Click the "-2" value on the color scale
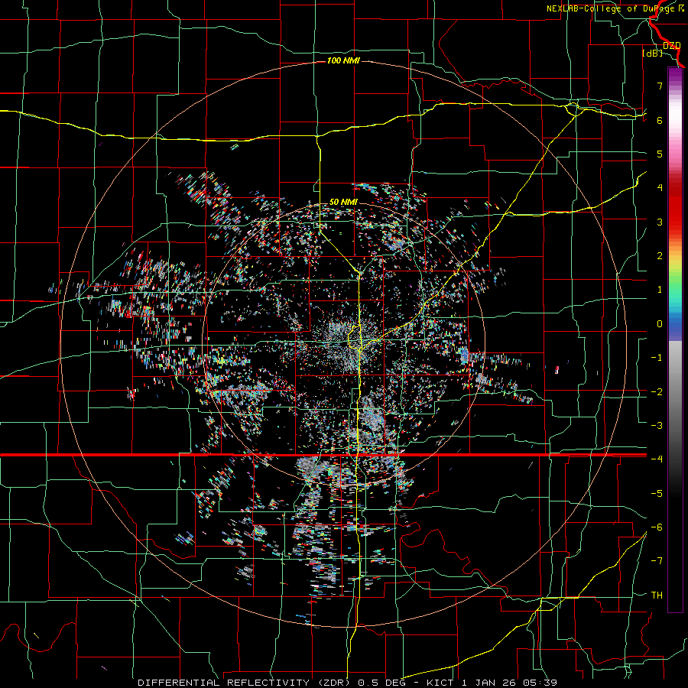Image resolution: width=688 pixels, height=688 pixels. click(657, 392)
